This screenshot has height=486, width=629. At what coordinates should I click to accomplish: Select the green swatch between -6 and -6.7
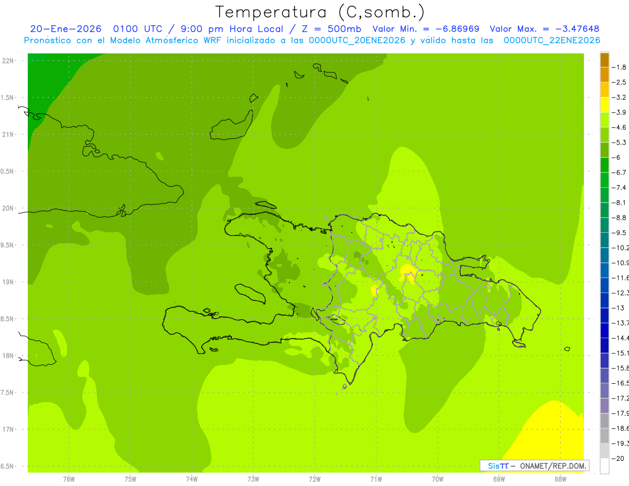[x=604, y=165]
